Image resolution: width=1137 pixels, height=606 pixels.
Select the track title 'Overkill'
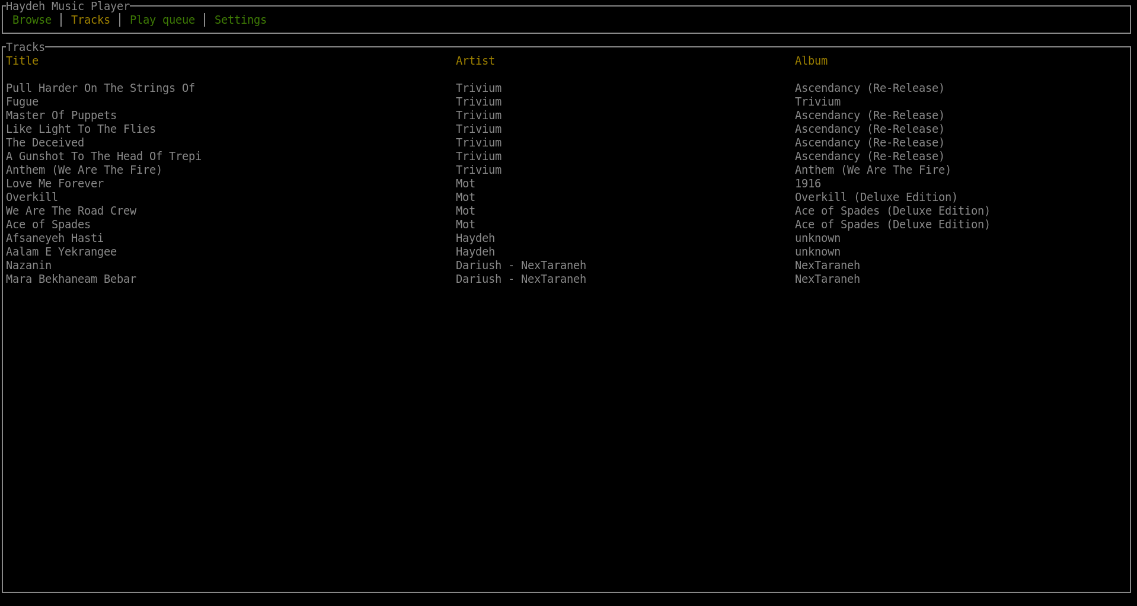(32, 197)
